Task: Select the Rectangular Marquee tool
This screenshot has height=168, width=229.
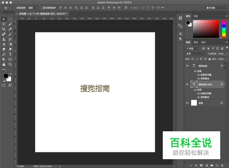Action: click(x=10, y=19)
